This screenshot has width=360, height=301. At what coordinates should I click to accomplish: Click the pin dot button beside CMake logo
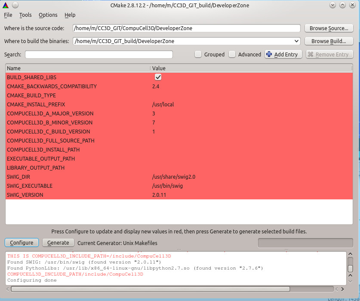[x=15, y=5]
